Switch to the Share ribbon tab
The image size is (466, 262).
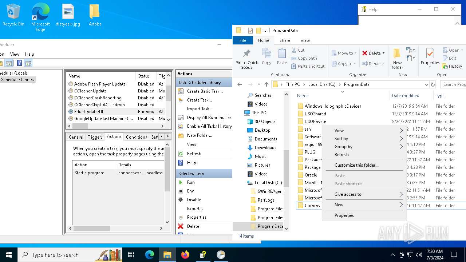tap(285, 40)
